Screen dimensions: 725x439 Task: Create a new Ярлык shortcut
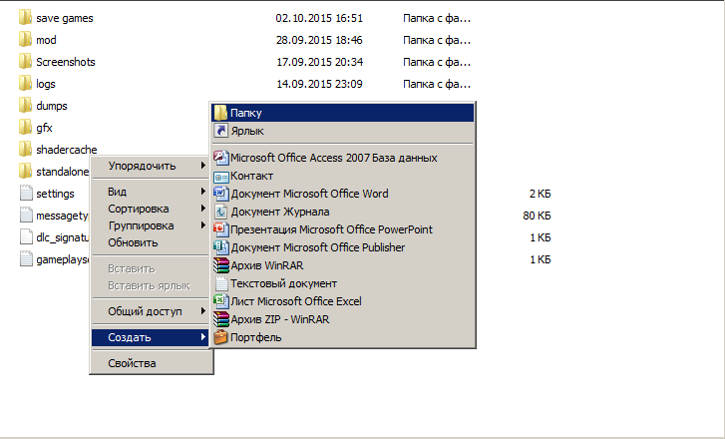pyautogui.click(x=343, y=131)
